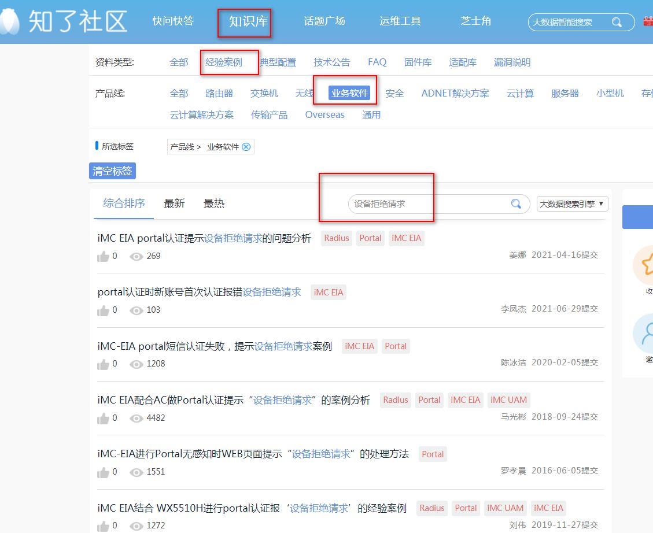The image size is (653, 533).
Task: Filter by Overseas product line
Action: (x=325, y=115)
